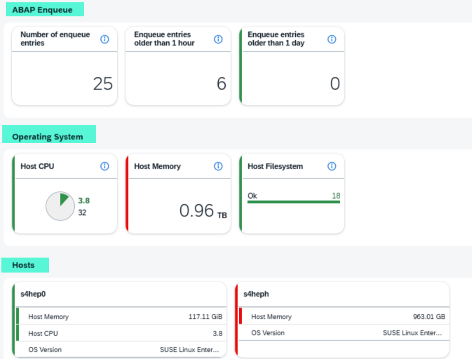
Task: Select the Operating System section header
Action: (48, 137)
